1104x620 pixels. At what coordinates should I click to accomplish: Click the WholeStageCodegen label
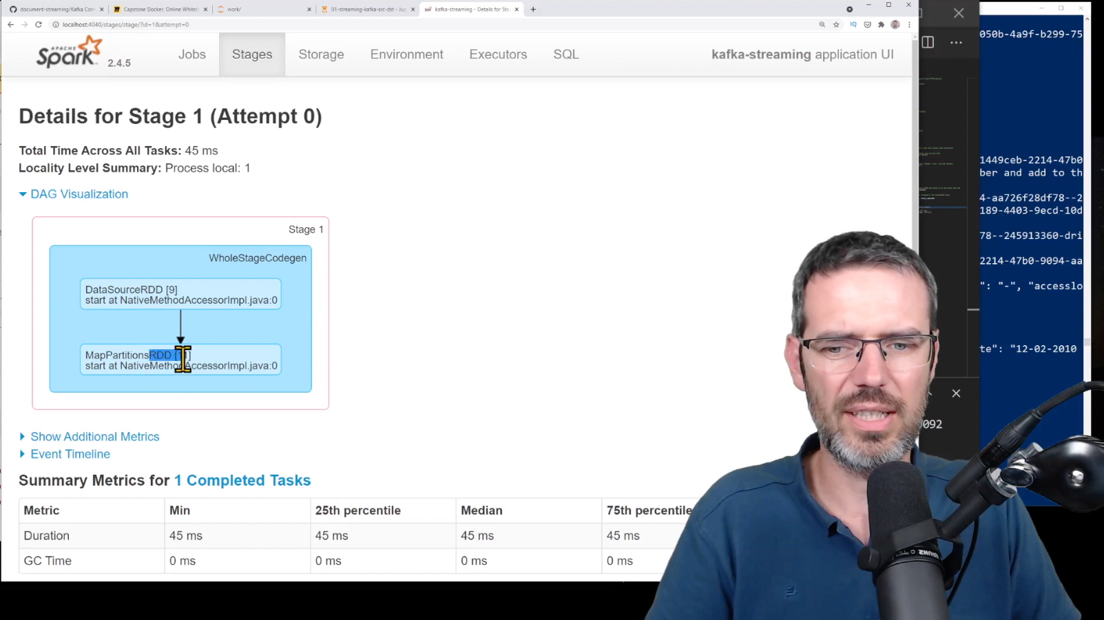[258, 258]
